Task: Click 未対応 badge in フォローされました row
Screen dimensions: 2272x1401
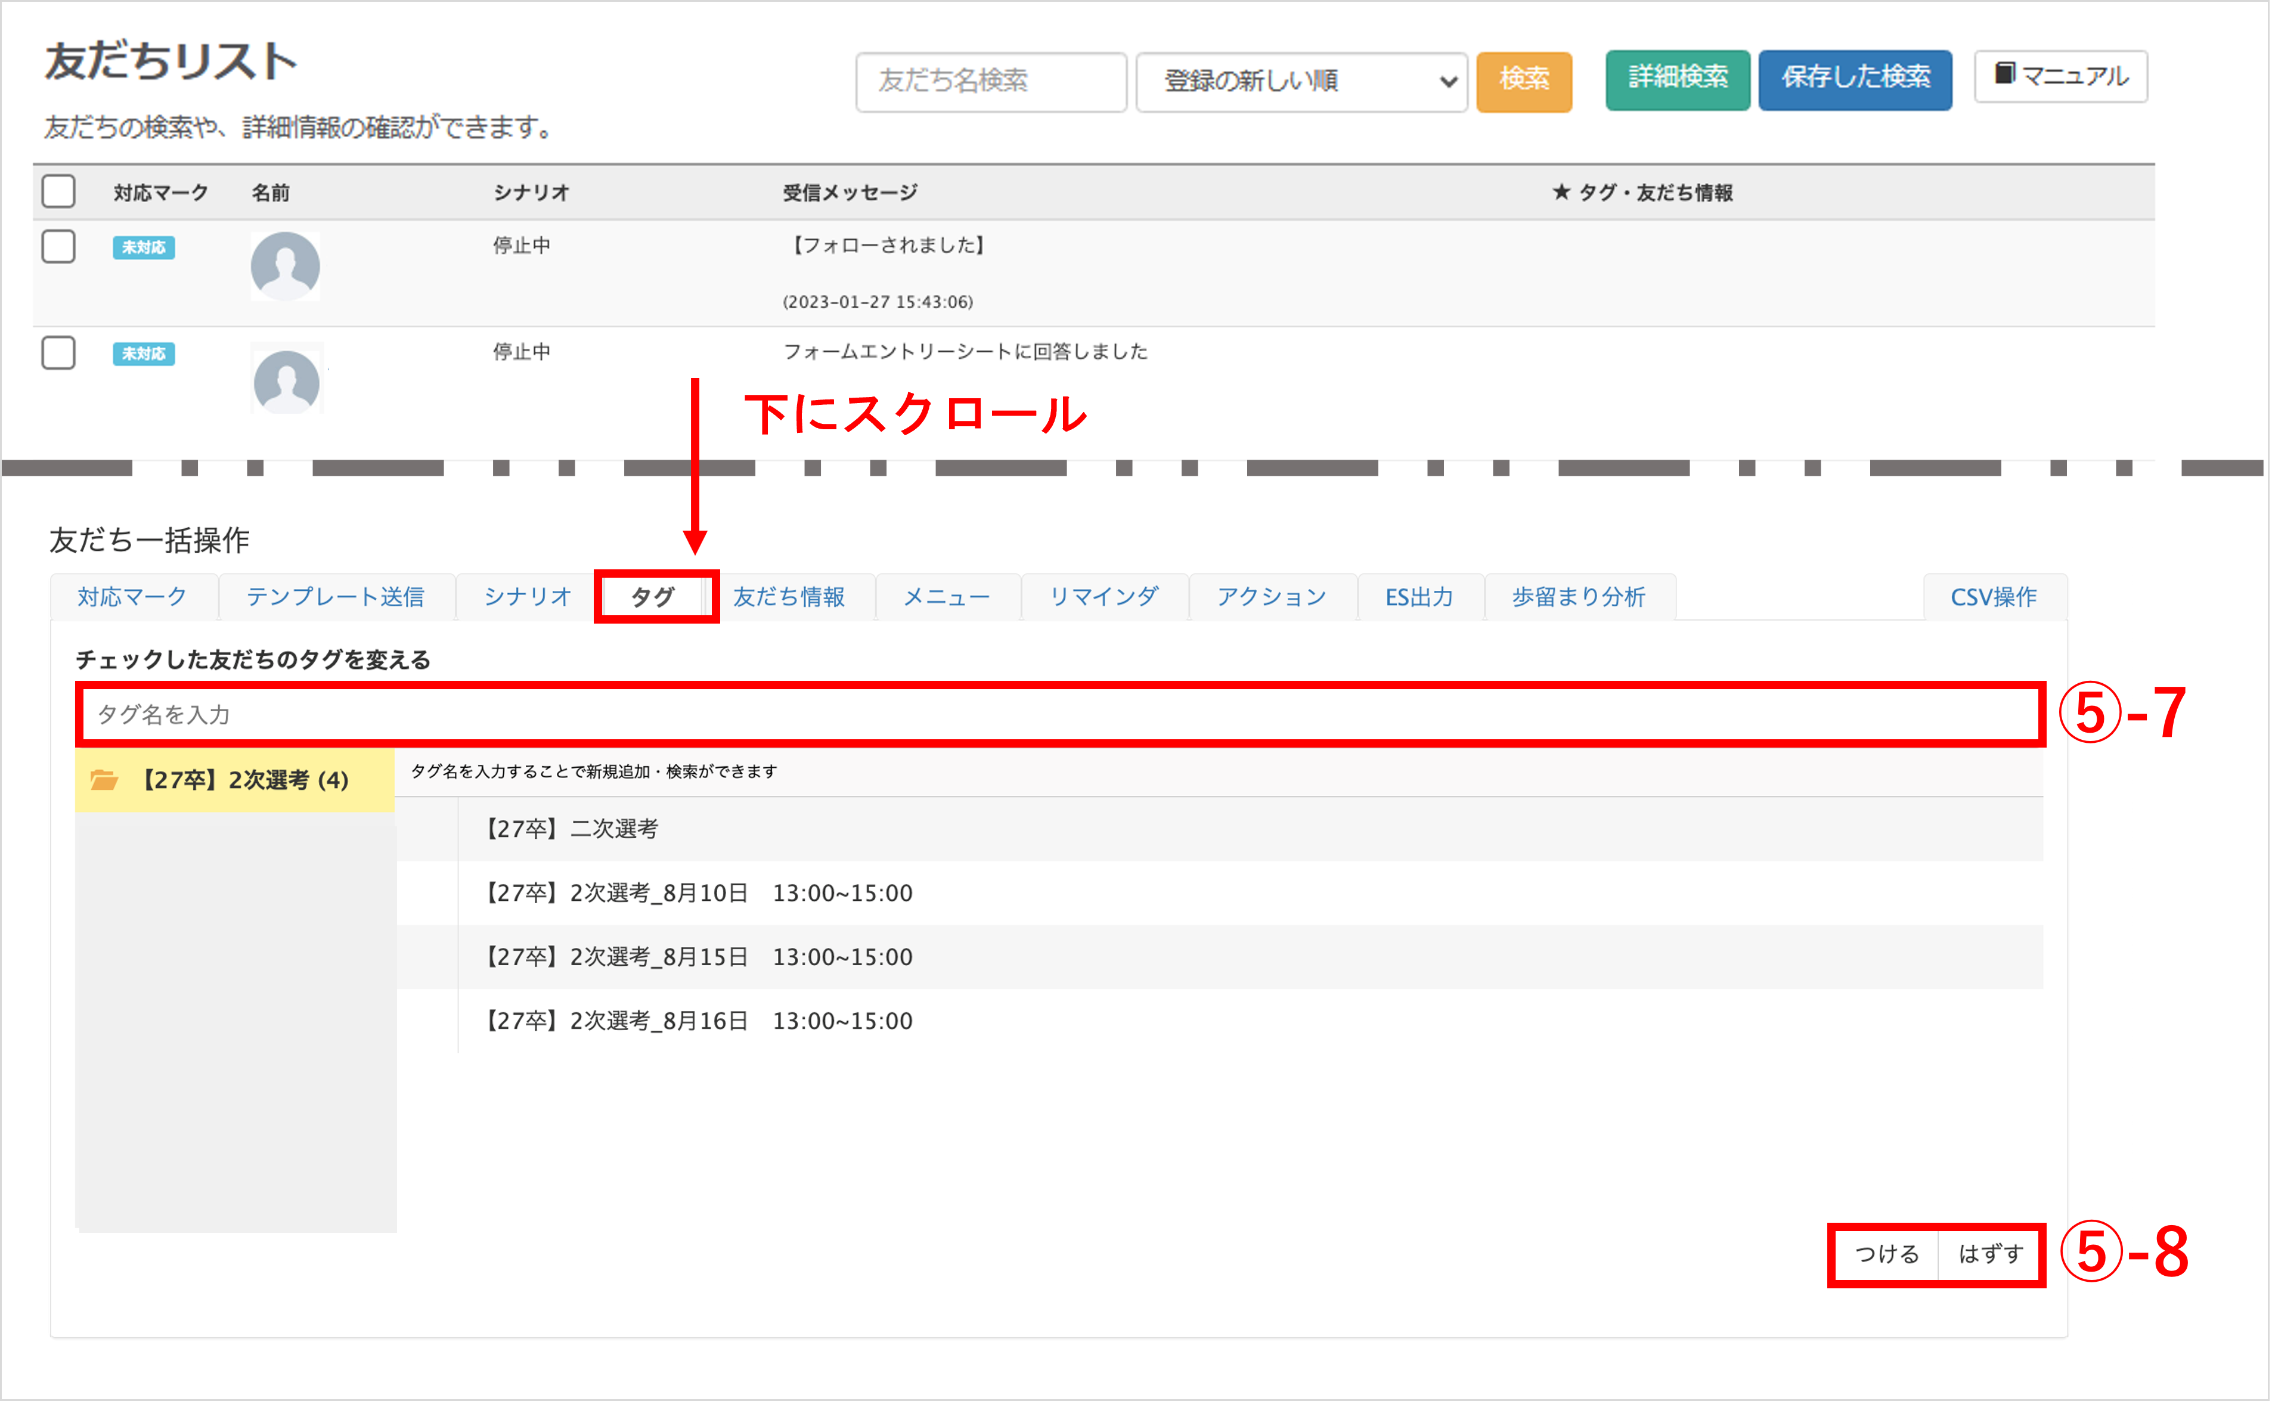Action: click(x=144, y=247)
